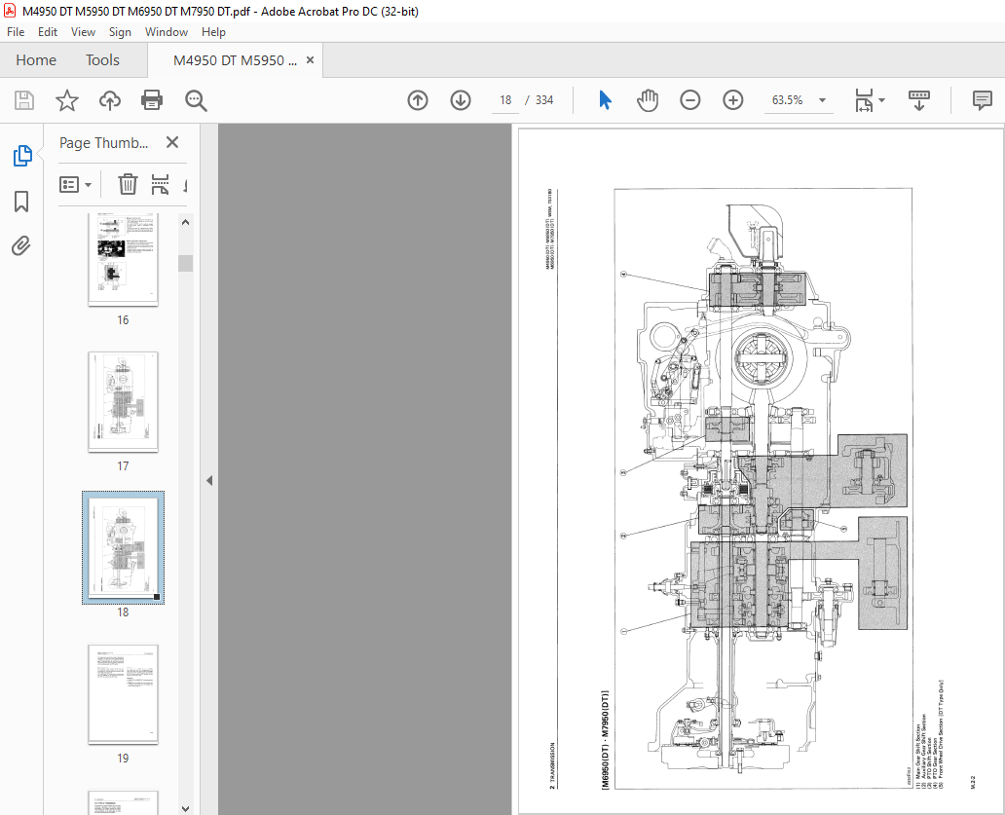Open the Window menu
Image resolution: width=1005 pixels, height=815 pixels.
167,32
